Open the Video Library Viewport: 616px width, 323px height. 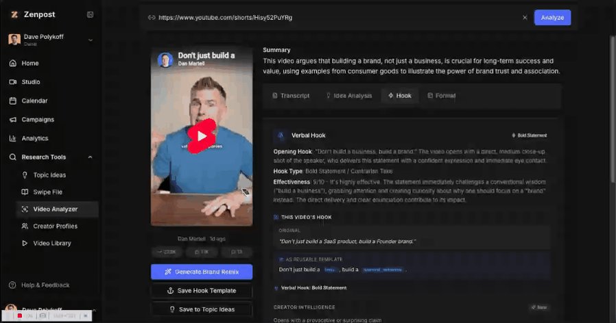tap(52, 244)
